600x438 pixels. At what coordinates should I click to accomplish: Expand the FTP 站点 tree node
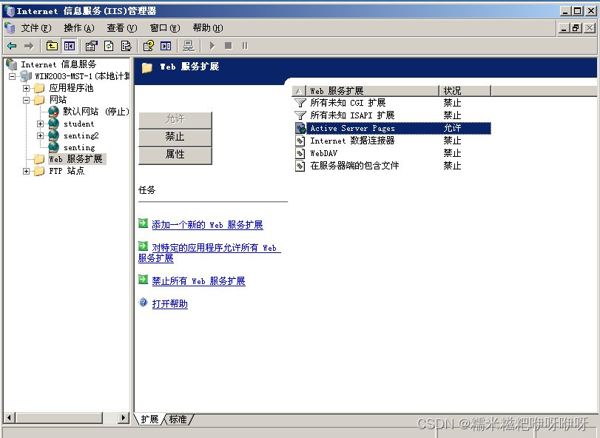pos(26,171)
